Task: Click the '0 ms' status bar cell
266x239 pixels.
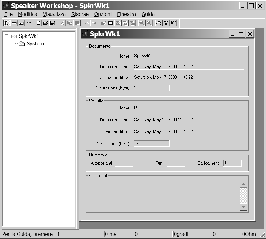Action: tap(118, 234)
